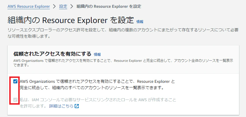Click the chevron between AWS Resource Explorer and 設定
The height and width of the screenshot is (117, 246).
(54, 7)
